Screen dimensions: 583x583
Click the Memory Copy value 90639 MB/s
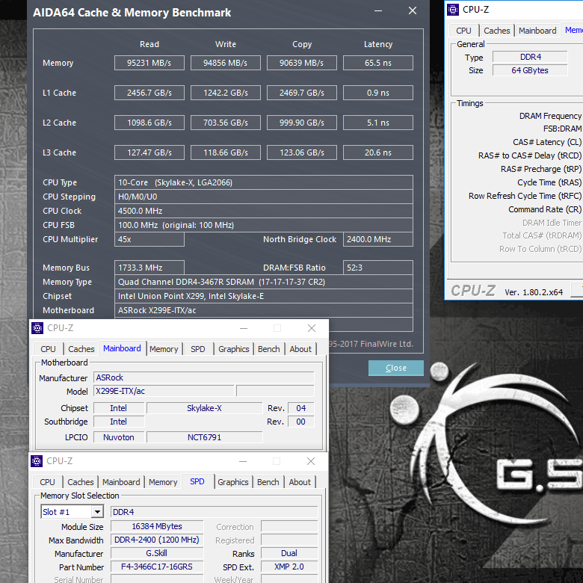pos(301,63)
